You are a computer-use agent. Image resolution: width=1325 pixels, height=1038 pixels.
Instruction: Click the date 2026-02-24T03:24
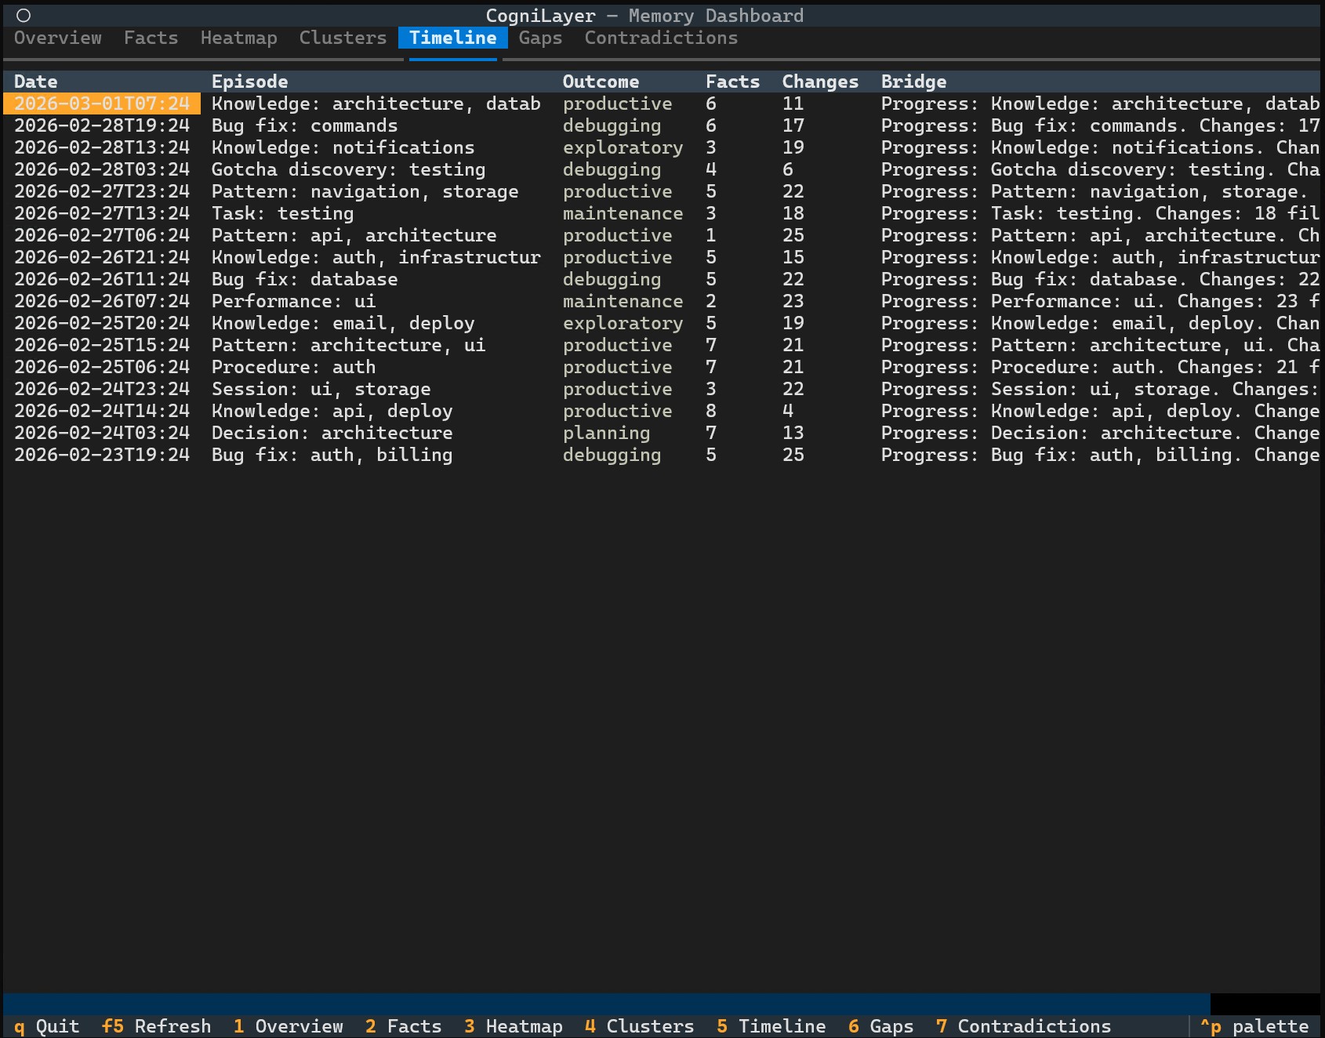pos(102,433)
